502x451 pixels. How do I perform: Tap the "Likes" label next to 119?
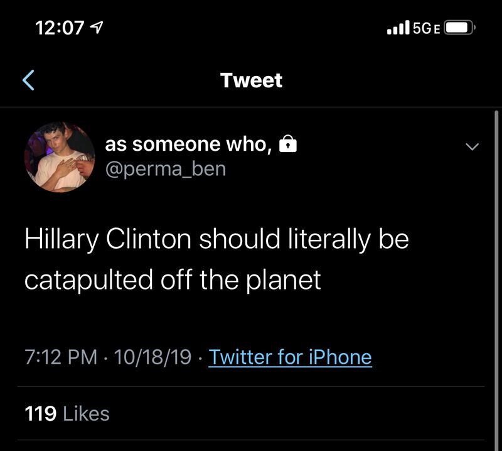[87, 413]
